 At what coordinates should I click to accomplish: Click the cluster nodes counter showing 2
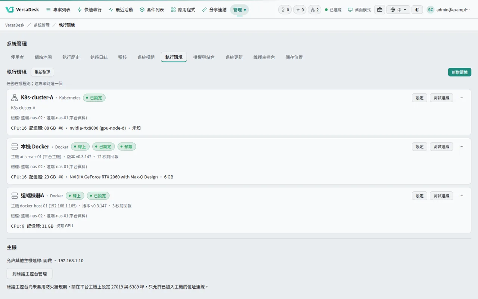[315, 10]
